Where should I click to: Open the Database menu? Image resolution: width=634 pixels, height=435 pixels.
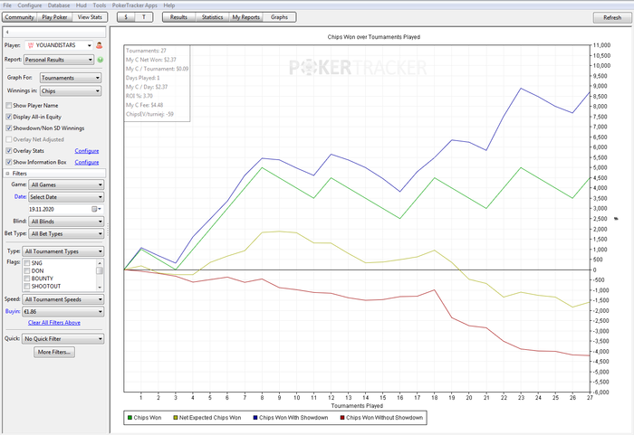coord(59,5)
